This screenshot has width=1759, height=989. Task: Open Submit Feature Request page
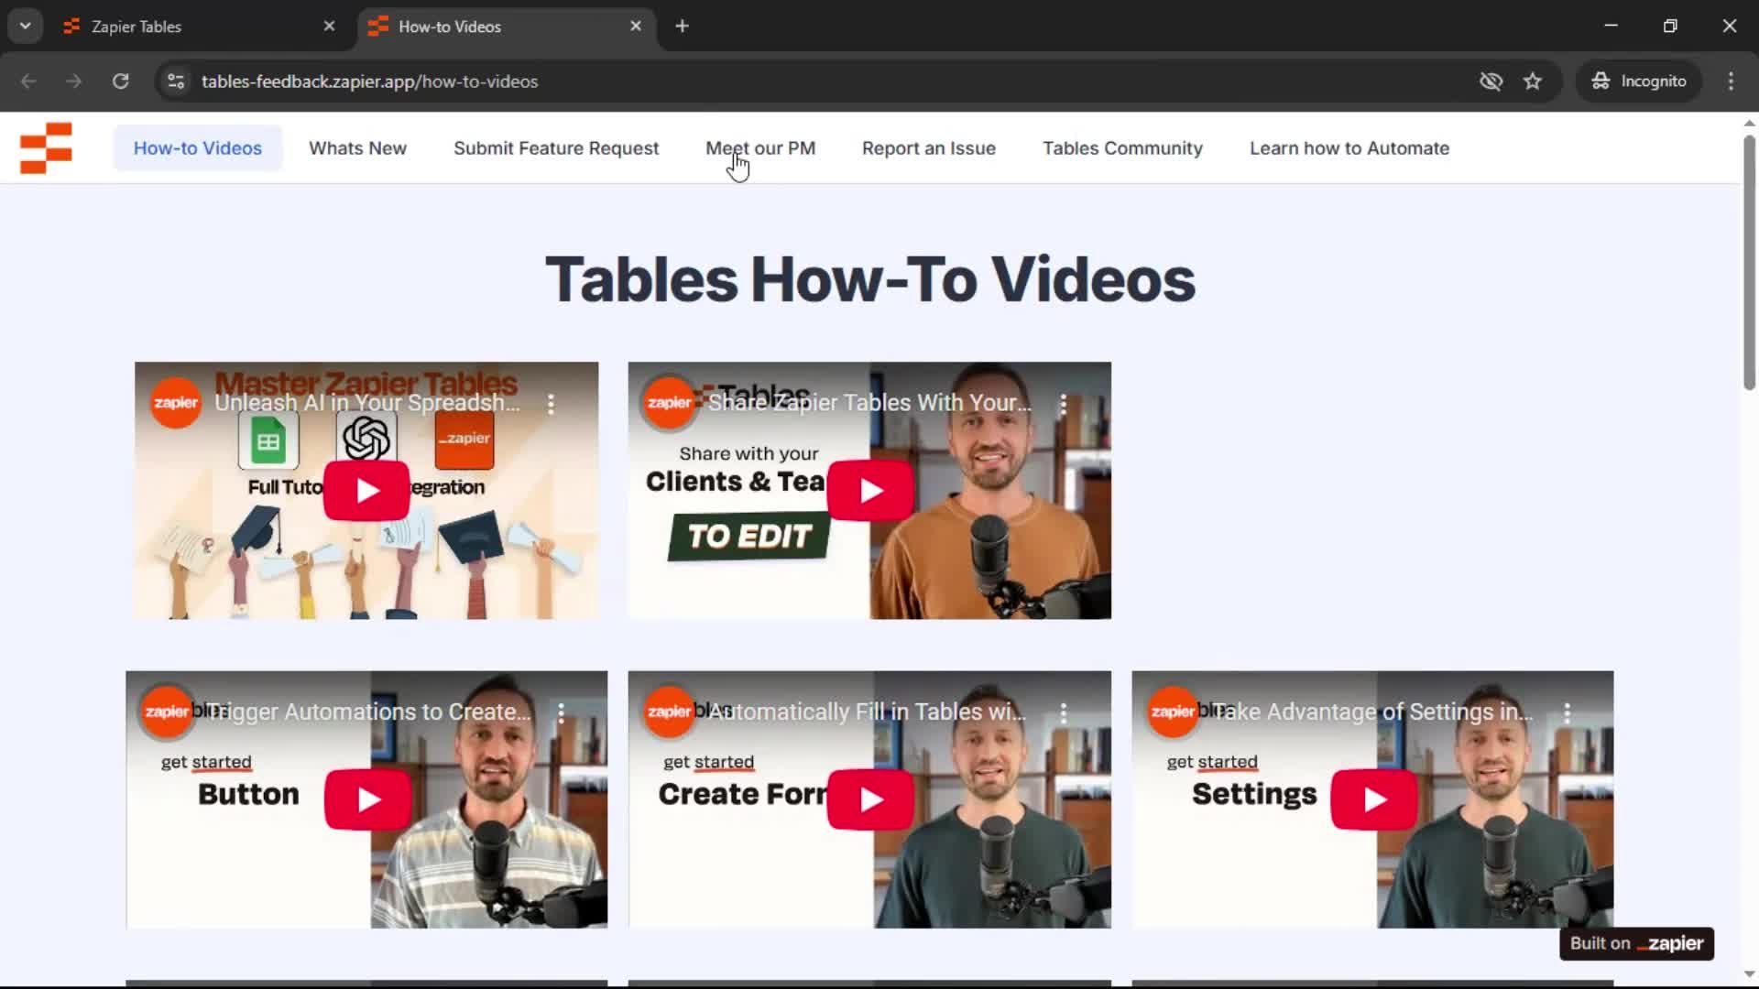tap(556, 148)
